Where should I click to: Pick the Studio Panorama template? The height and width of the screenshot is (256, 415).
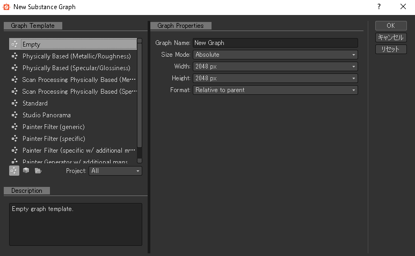click(x=73, y=115)
